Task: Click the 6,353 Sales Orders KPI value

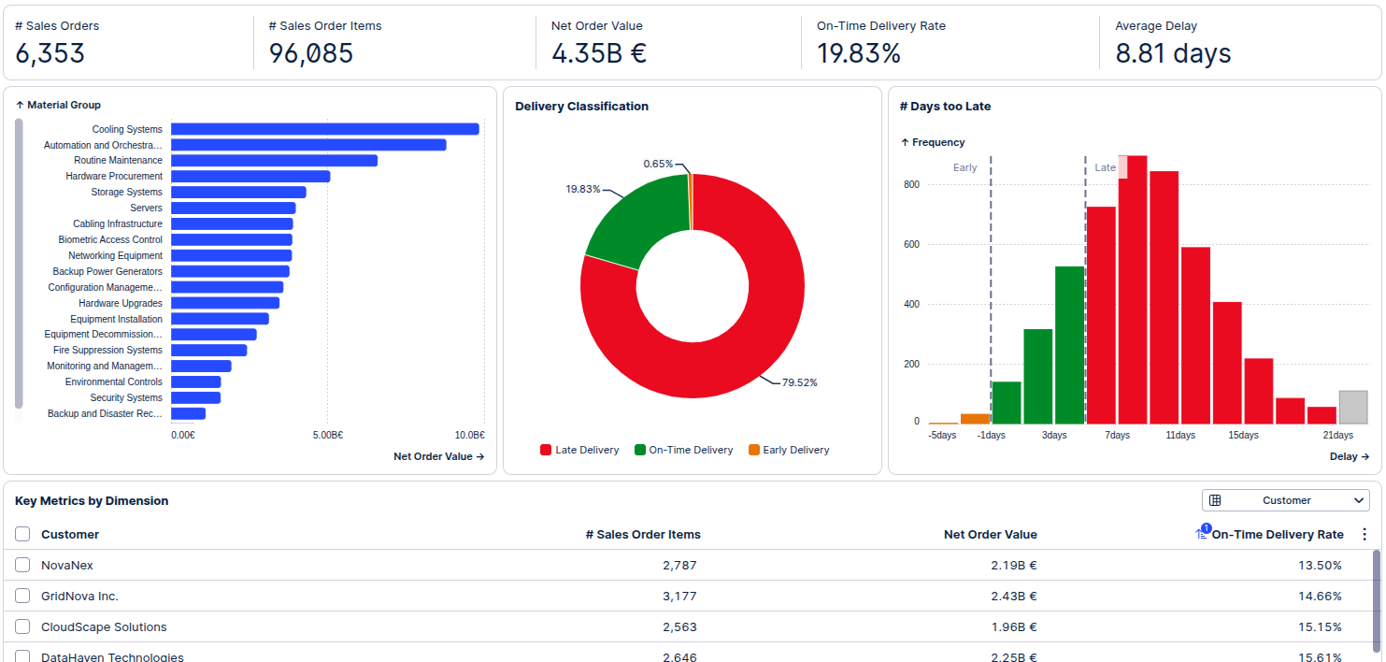Action: tap(50, 53)
